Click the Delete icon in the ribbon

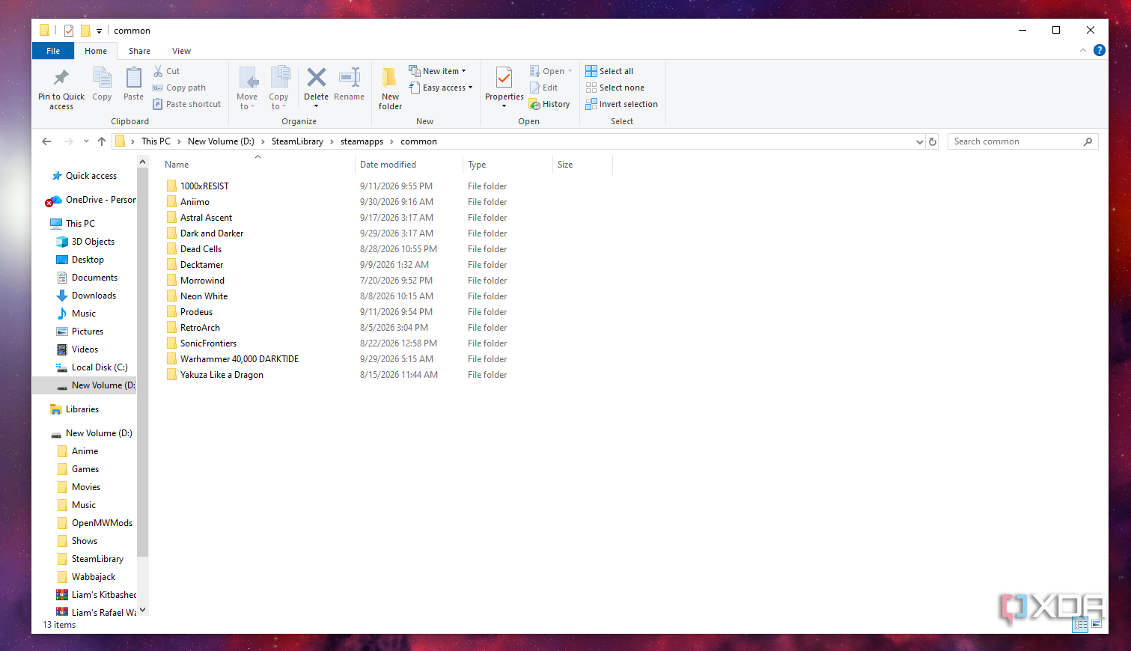coord(316,77)
